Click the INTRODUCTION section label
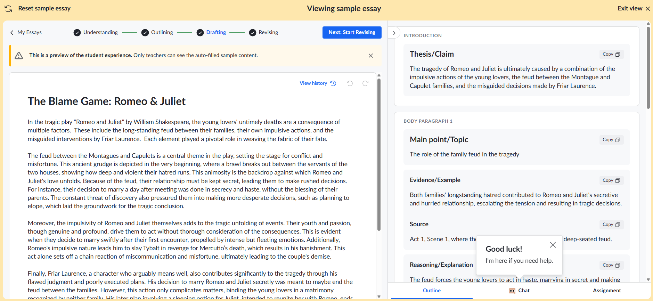 423,35
